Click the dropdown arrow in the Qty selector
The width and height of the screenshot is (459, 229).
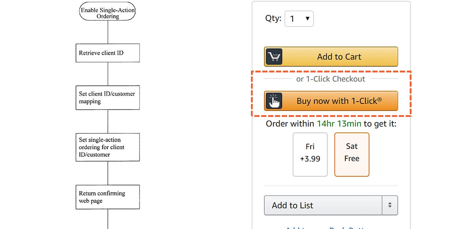[x=308, y=18]
